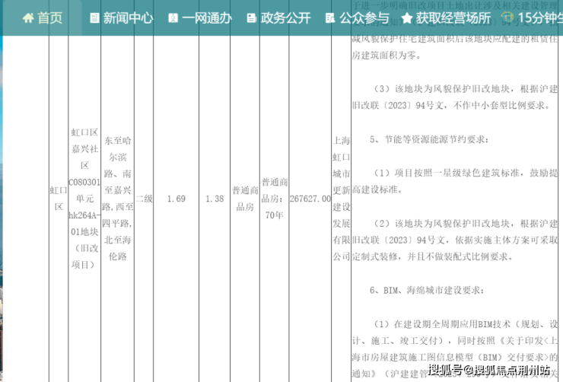
Task: Click the home icon beside 首页
Action: (x=27, y=18)
